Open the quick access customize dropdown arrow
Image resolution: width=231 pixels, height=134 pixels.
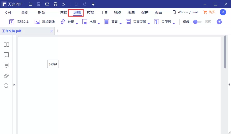pos(93,4)
